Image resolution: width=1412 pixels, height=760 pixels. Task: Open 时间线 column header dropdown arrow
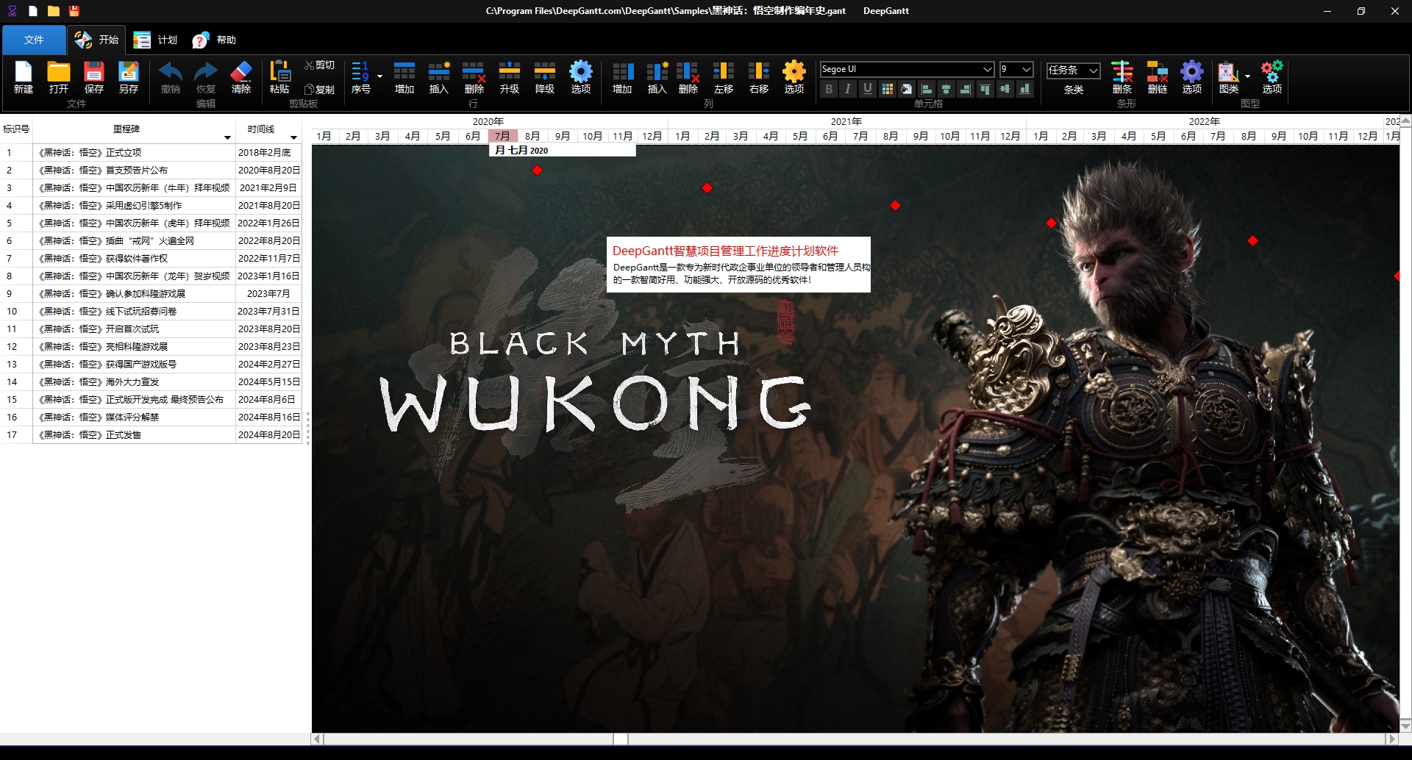click(293, 137)
